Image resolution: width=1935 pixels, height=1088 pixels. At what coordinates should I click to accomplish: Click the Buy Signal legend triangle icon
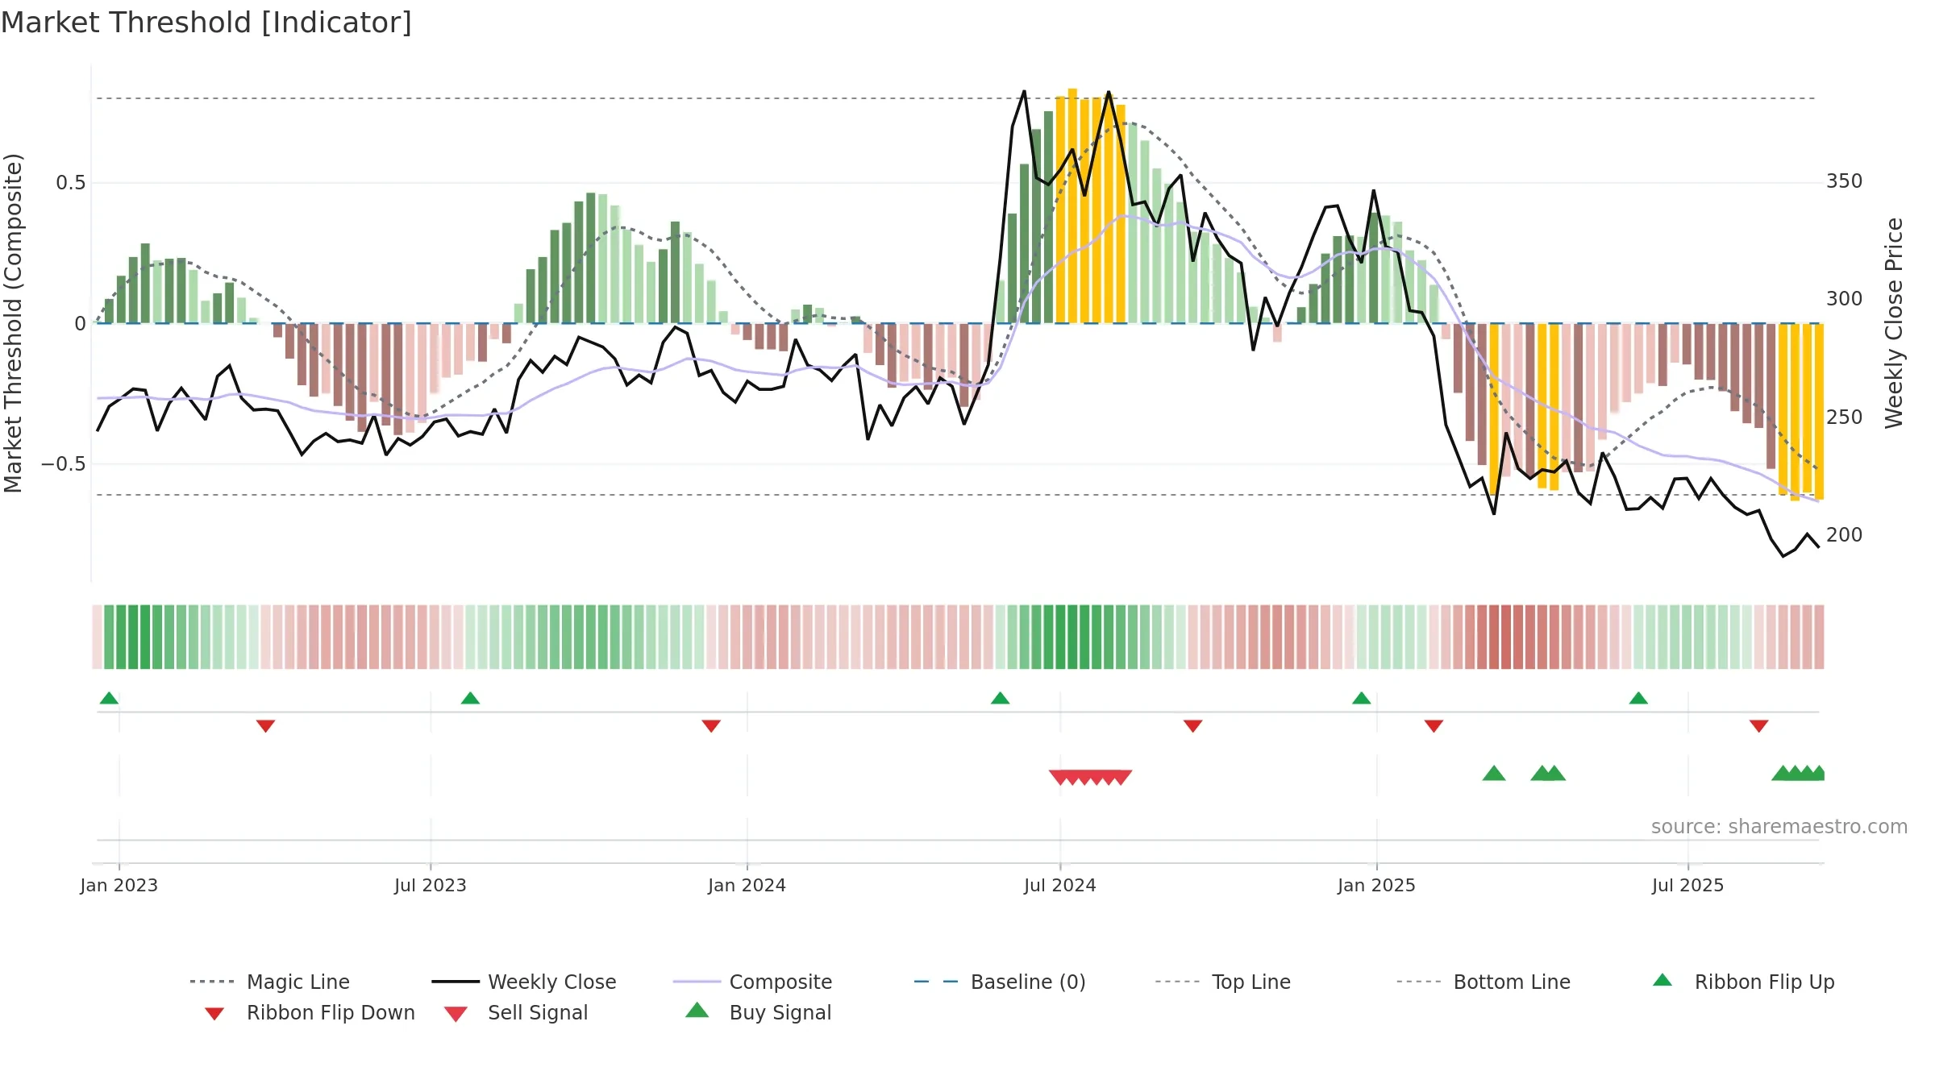(x=697, y=1010)
